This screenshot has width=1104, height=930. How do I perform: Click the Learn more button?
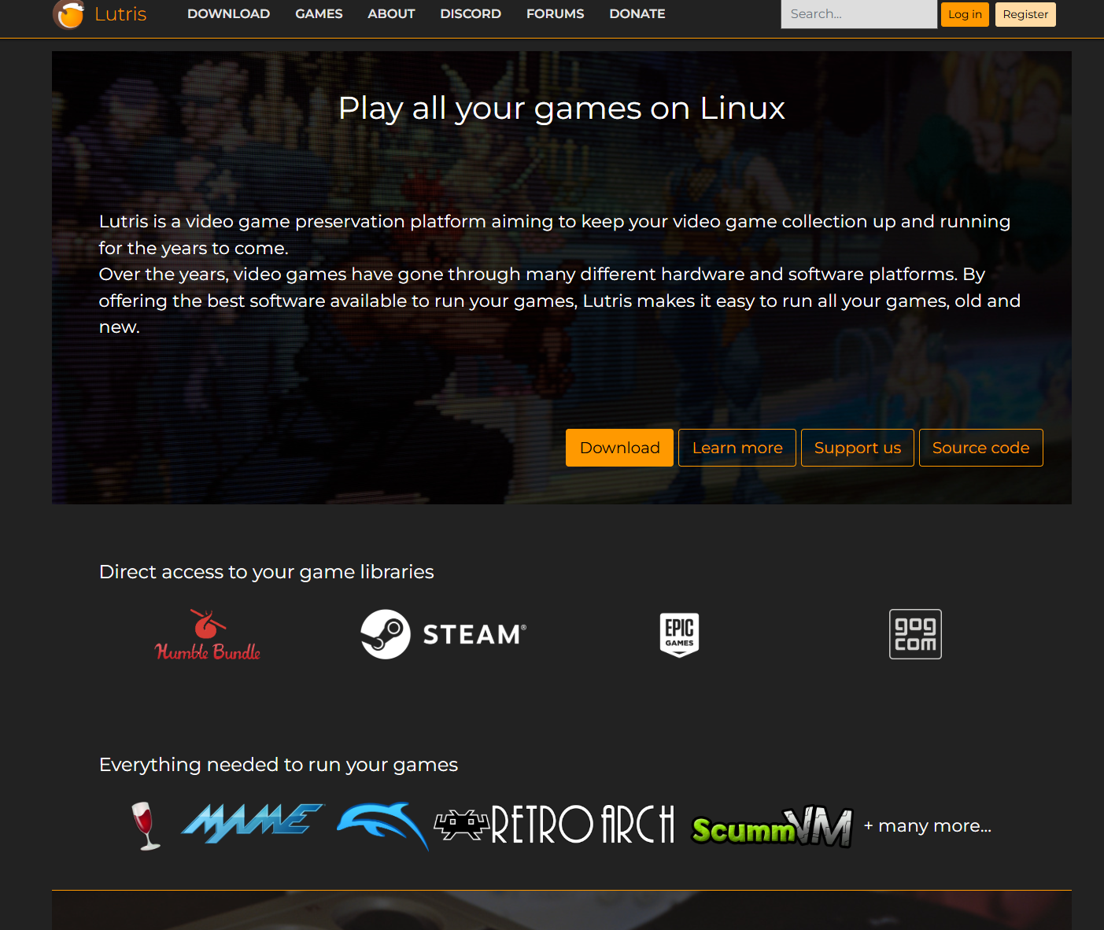(737, 448)
